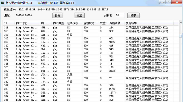Click the BR0:35738 weight statistic

25,10
